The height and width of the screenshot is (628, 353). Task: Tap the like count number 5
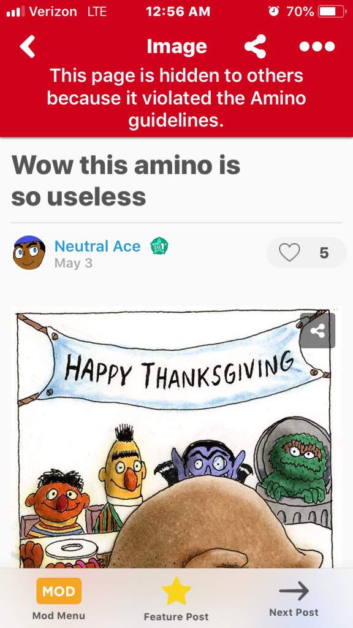pyautogui.click(x=324, y=253)
